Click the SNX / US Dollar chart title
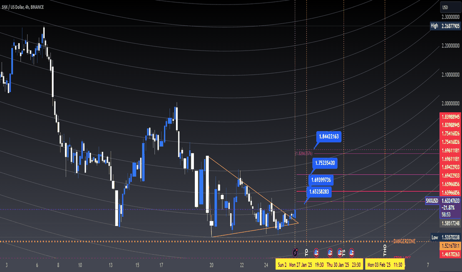The image size is (462, 272). coord(23,7)
